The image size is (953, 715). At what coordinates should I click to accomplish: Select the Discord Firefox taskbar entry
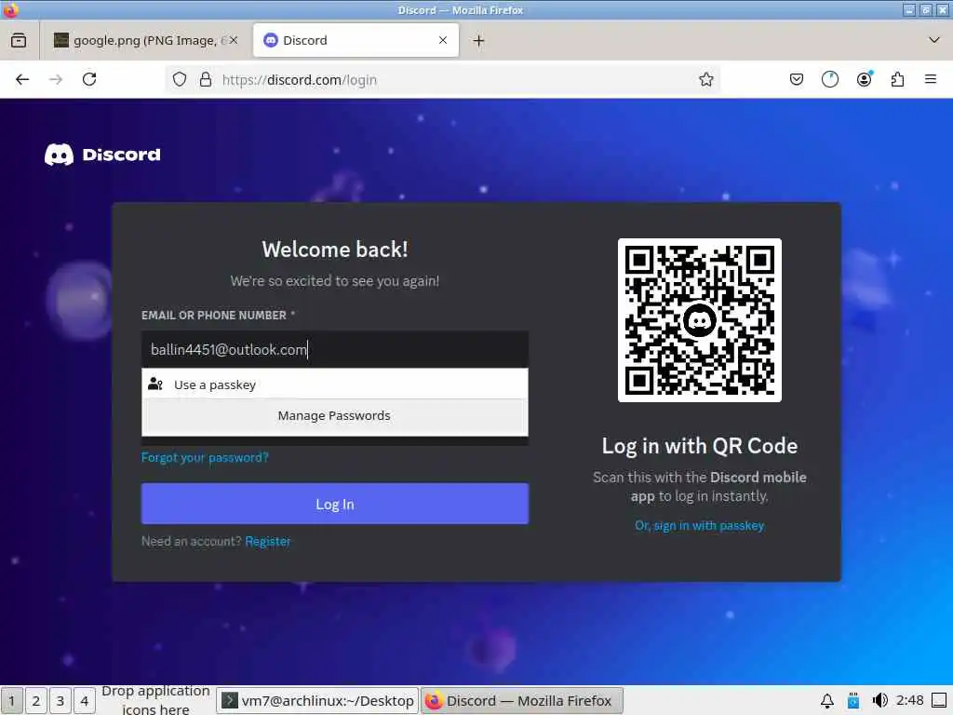point(522,701)
